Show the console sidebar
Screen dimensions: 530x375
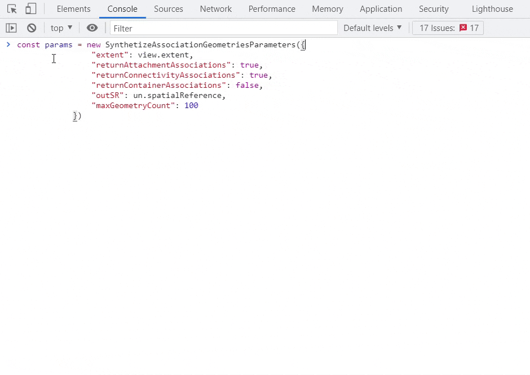click(11, 28)
